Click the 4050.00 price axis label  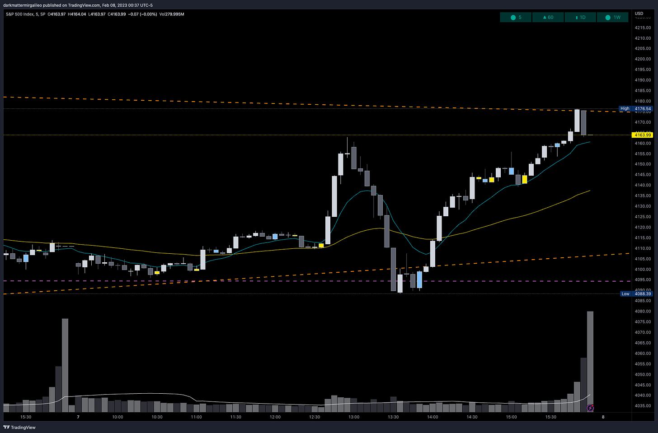coord(643,375)
